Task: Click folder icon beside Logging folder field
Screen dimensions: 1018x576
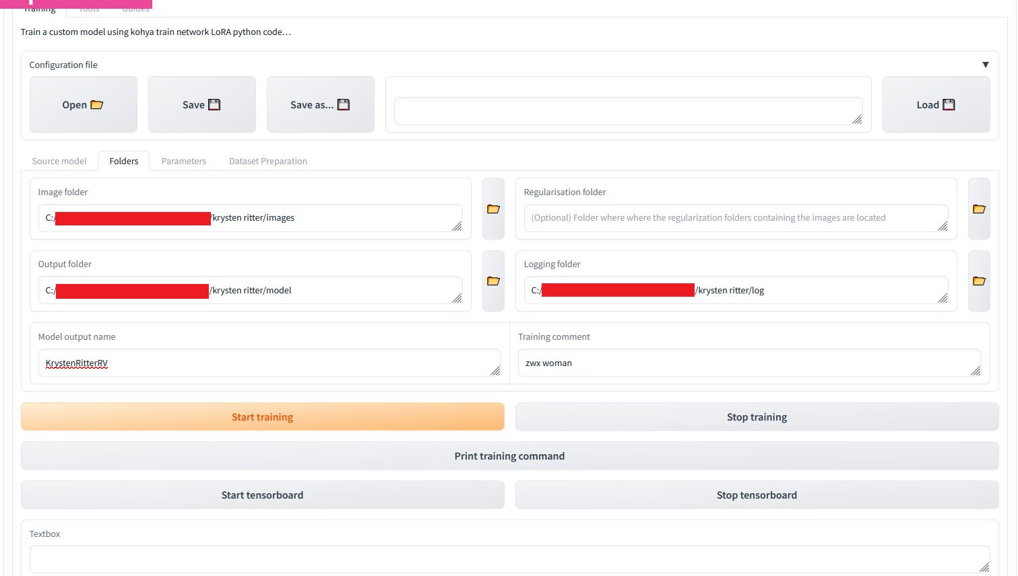Action: point(978,281)
